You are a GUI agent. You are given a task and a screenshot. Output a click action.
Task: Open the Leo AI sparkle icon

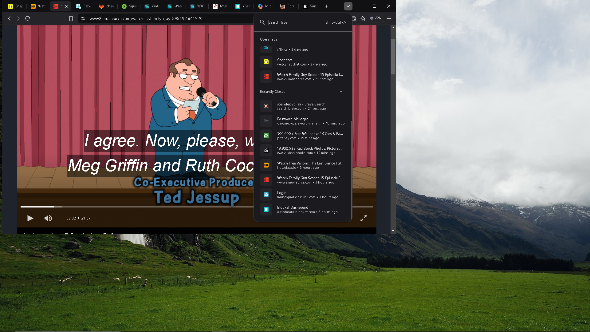click(x=363, y=18)
